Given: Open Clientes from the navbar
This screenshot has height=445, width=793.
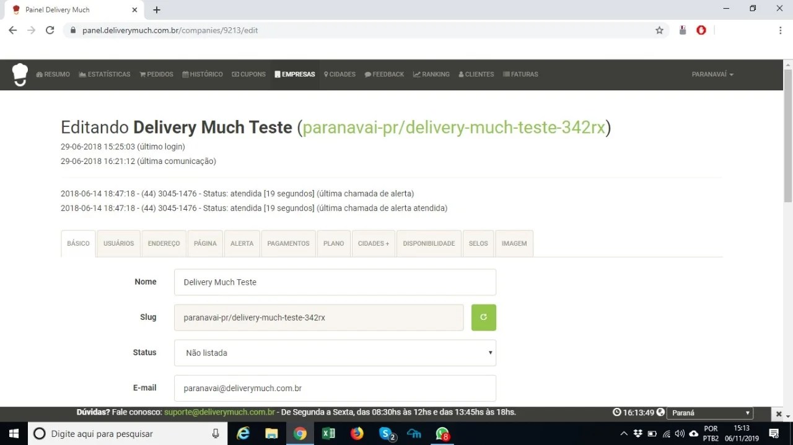Looking at the screenshot, I should pyautogui.click(x=476, y=74).
